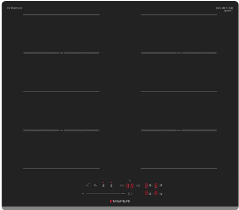The height and width of the screenshot is (210, 239).
Task: Tap the rear-left zone power level digit
Action: click(x=146, y=186)
